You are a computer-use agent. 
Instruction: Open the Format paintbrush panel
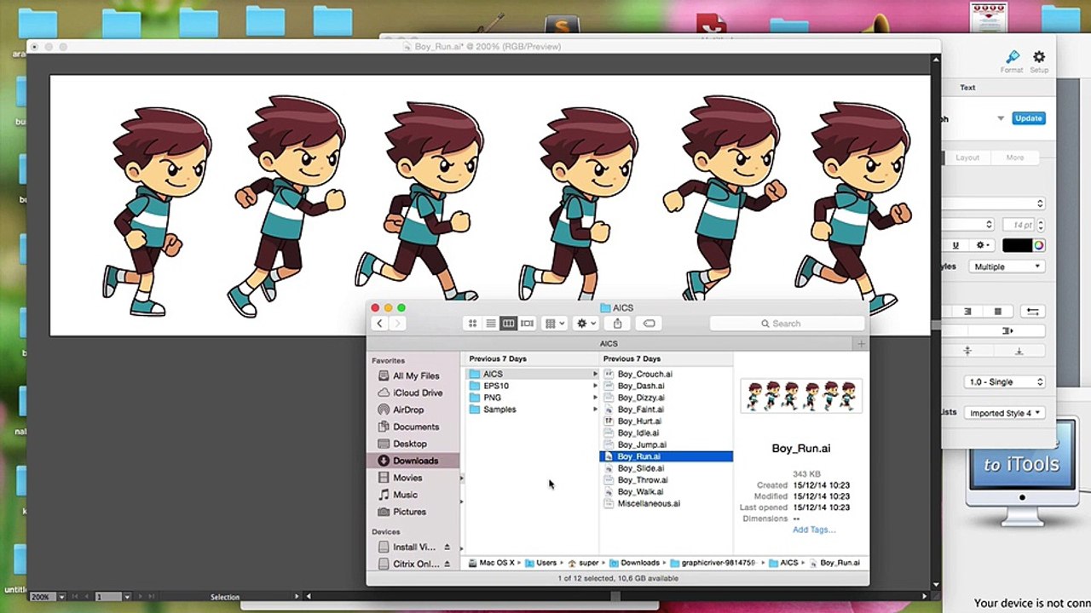1012,60
